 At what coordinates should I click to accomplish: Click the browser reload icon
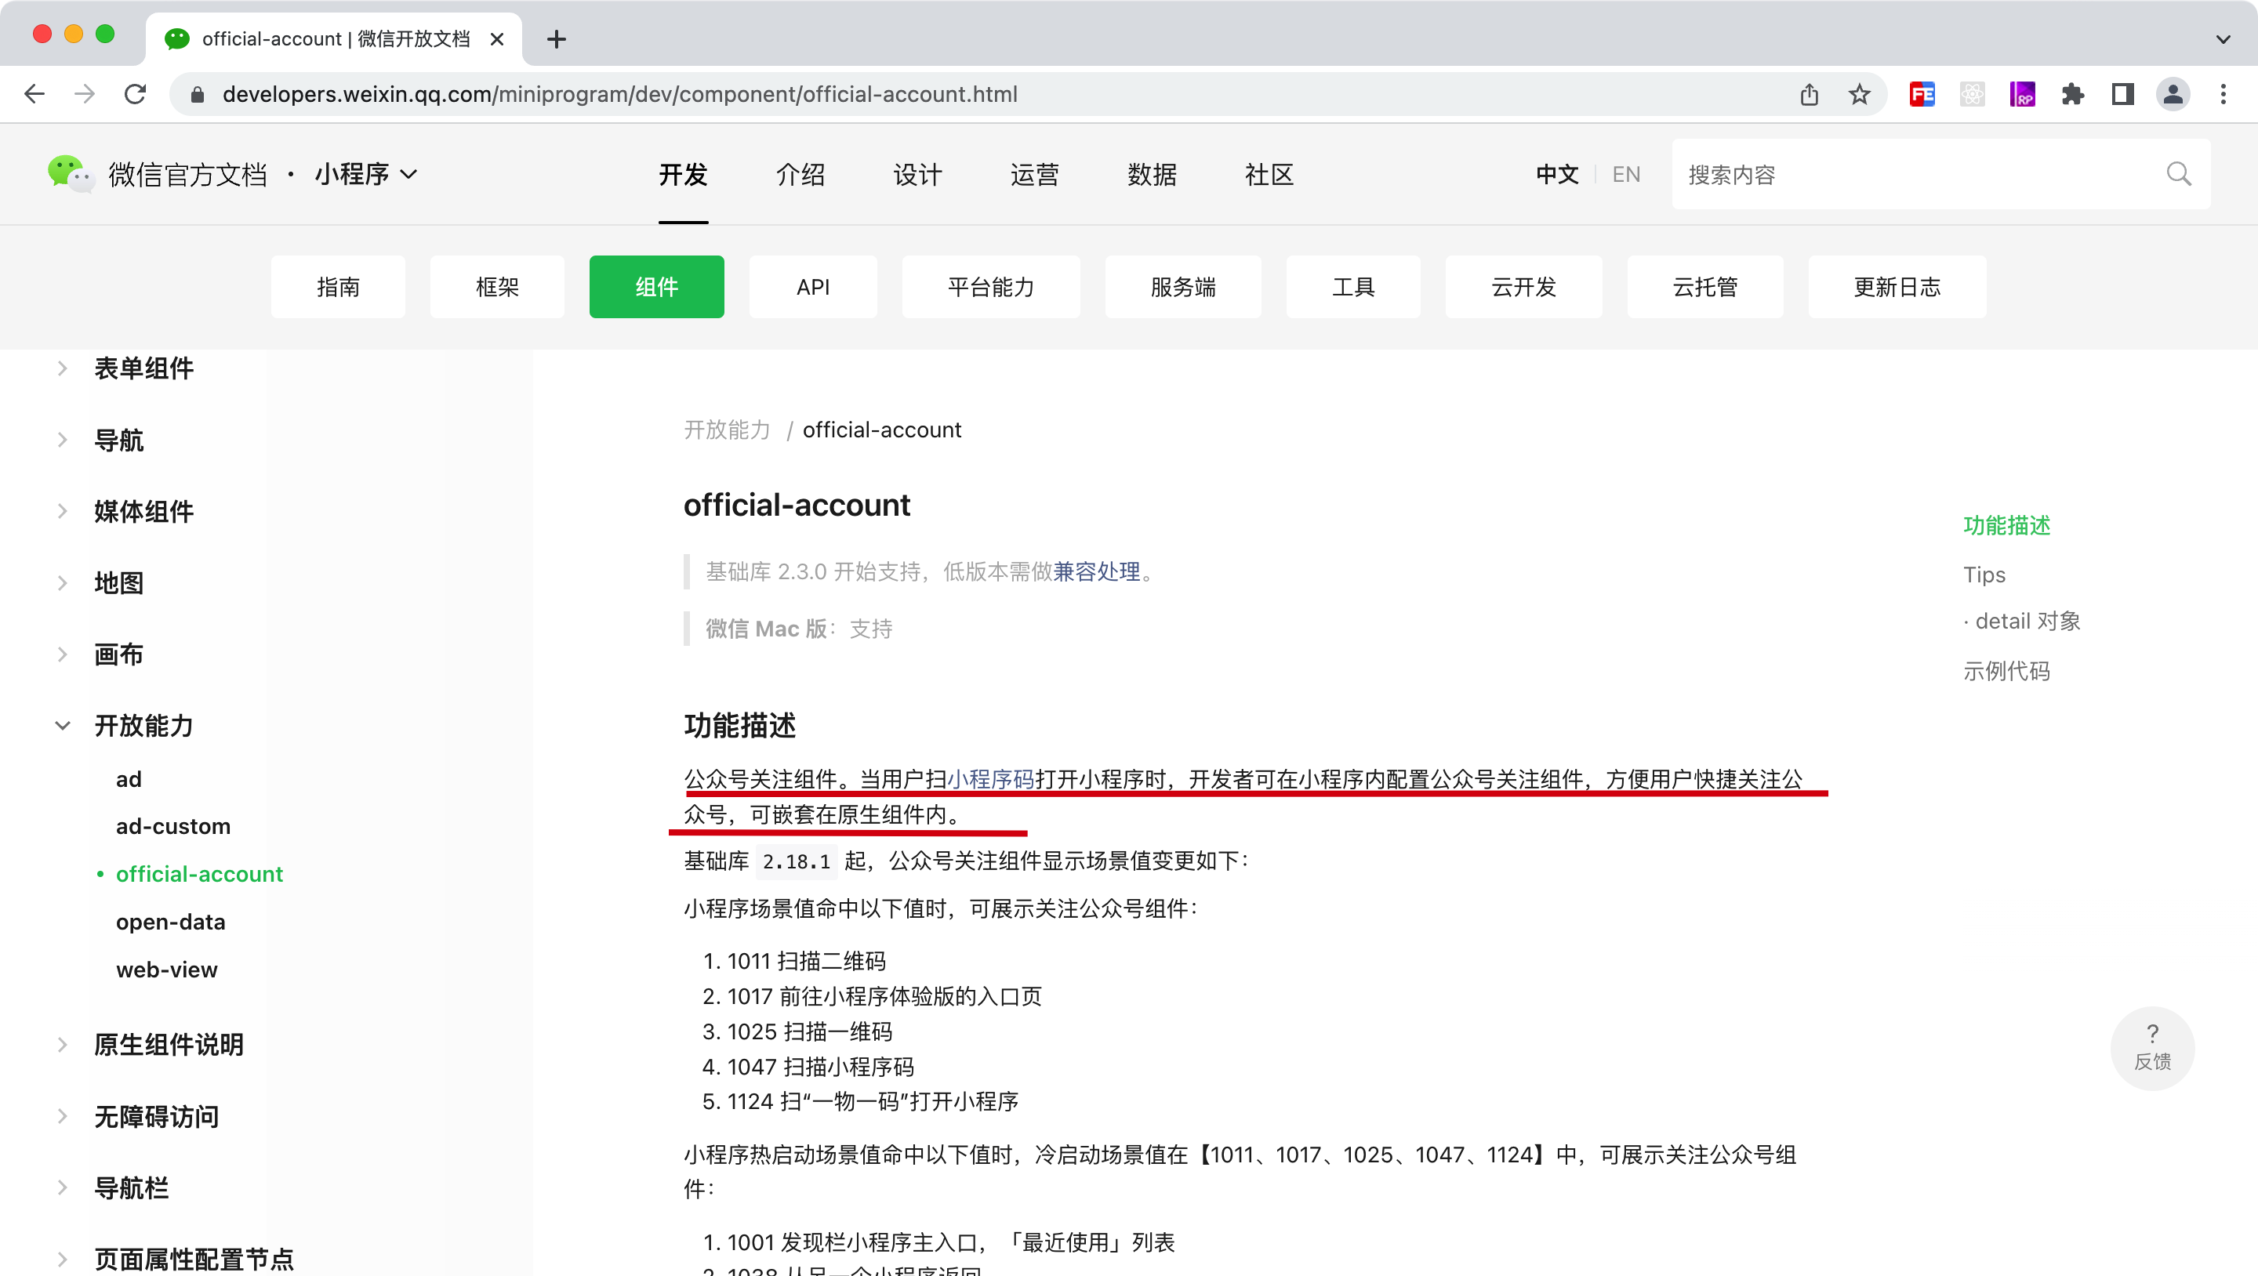(135, 94)
